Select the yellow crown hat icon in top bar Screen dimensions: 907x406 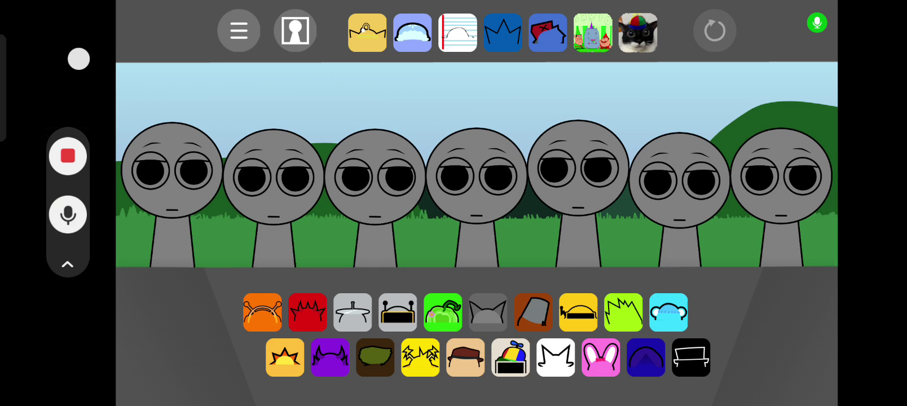tap(367, 33)
